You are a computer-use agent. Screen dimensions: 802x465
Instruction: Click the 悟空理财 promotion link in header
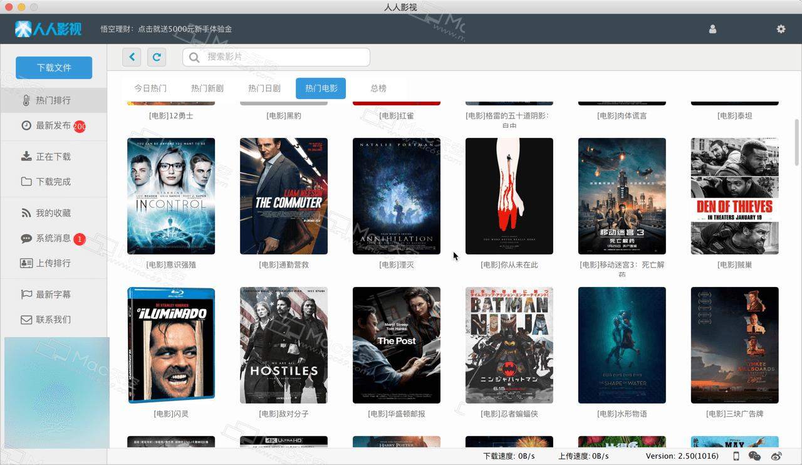tap(166, 29)
